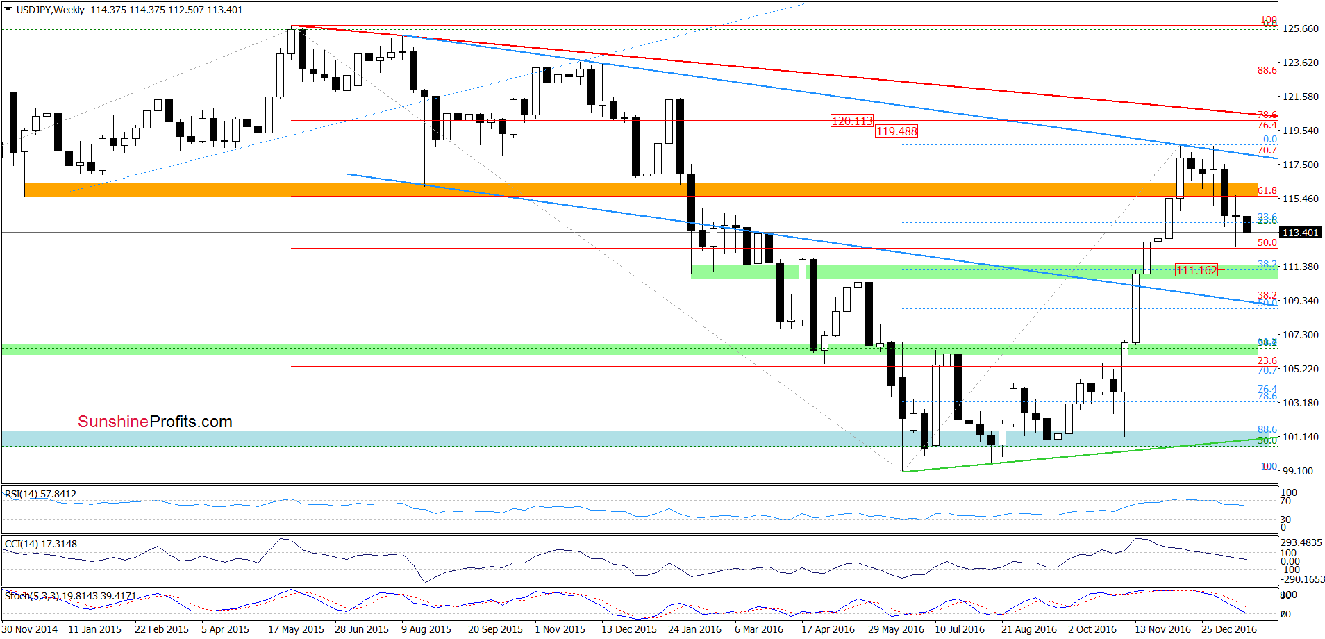The image size is (1325, 639).
Task: Click the 13 Dec 2015 date label
Action: (x=629, y=629)
